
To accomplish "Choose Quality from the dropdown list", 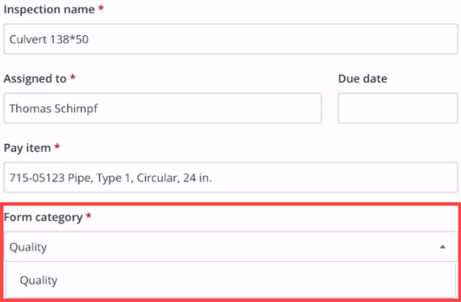I will [38, 280].
